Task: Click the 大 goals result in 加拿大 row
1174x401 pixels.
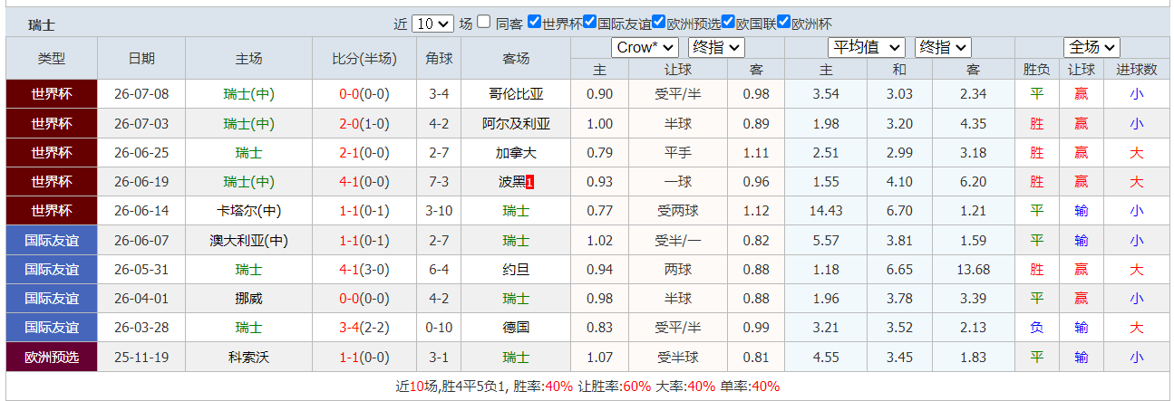Action: (x=1136, y=153)
